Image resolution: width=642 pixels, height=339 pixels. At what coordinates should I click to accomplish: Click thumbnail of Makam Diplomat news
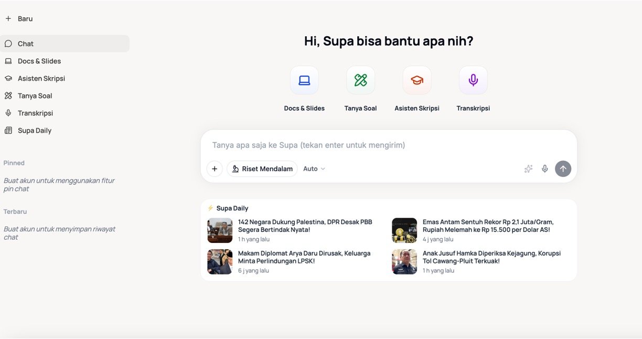click(220, 262)
